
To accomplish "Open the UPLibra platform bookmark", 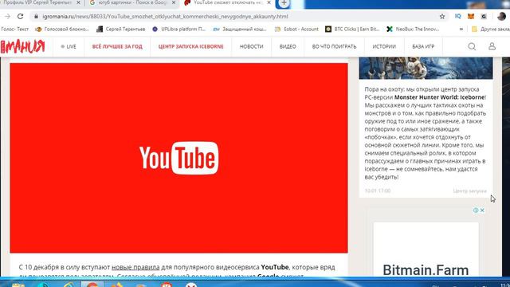I will 179,29.
